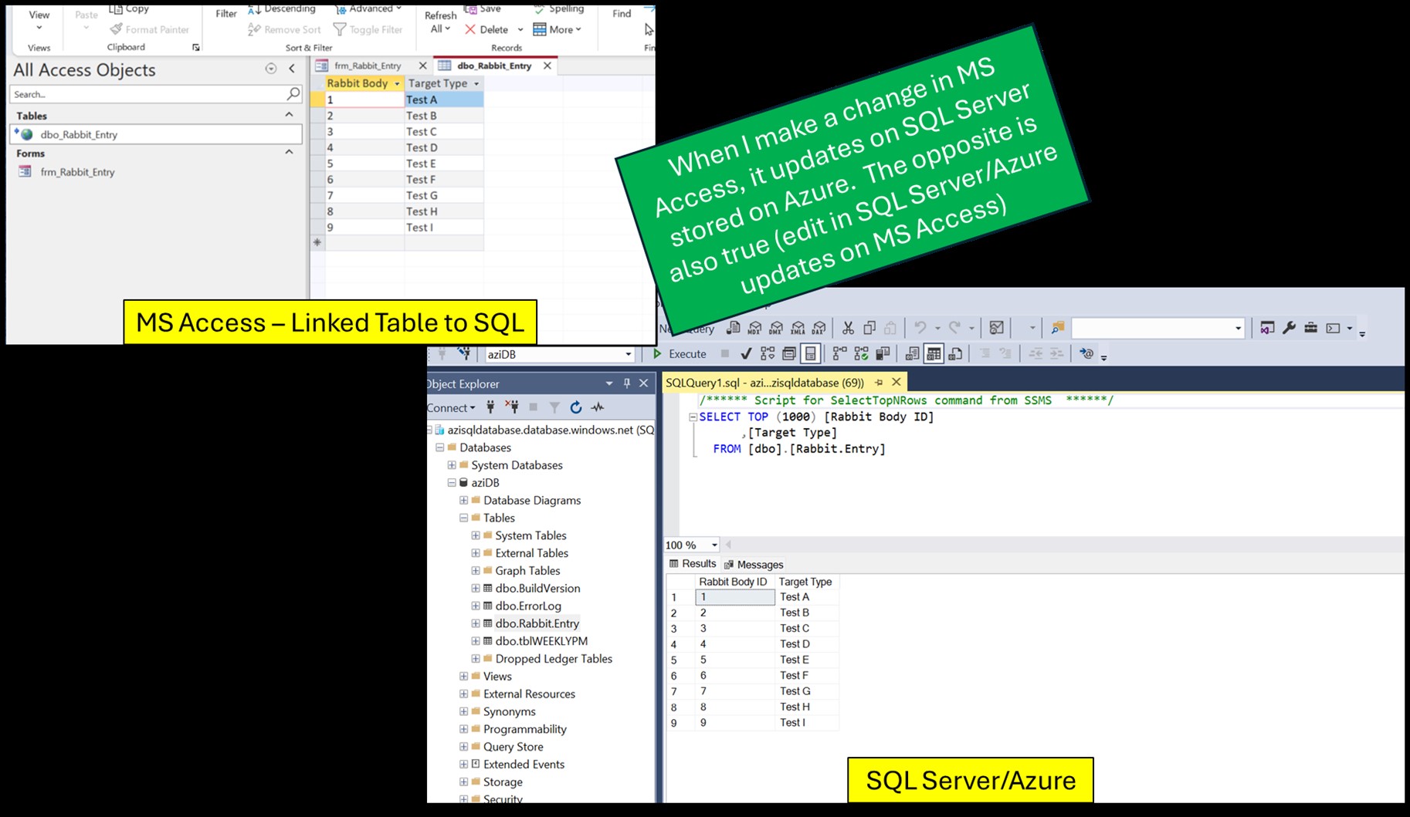The height and width of the screenshot is (817, 1410).
Task: Open the Rabbit Body column filter dropdown
Action: tap(397, 83)
